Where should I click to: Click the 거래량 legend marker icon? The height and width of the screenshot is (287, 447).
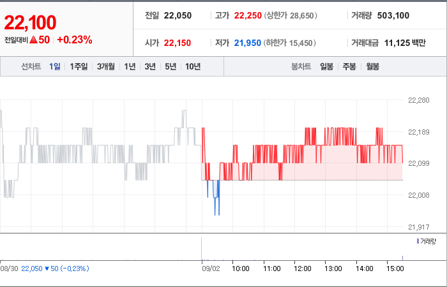[418, 242]
